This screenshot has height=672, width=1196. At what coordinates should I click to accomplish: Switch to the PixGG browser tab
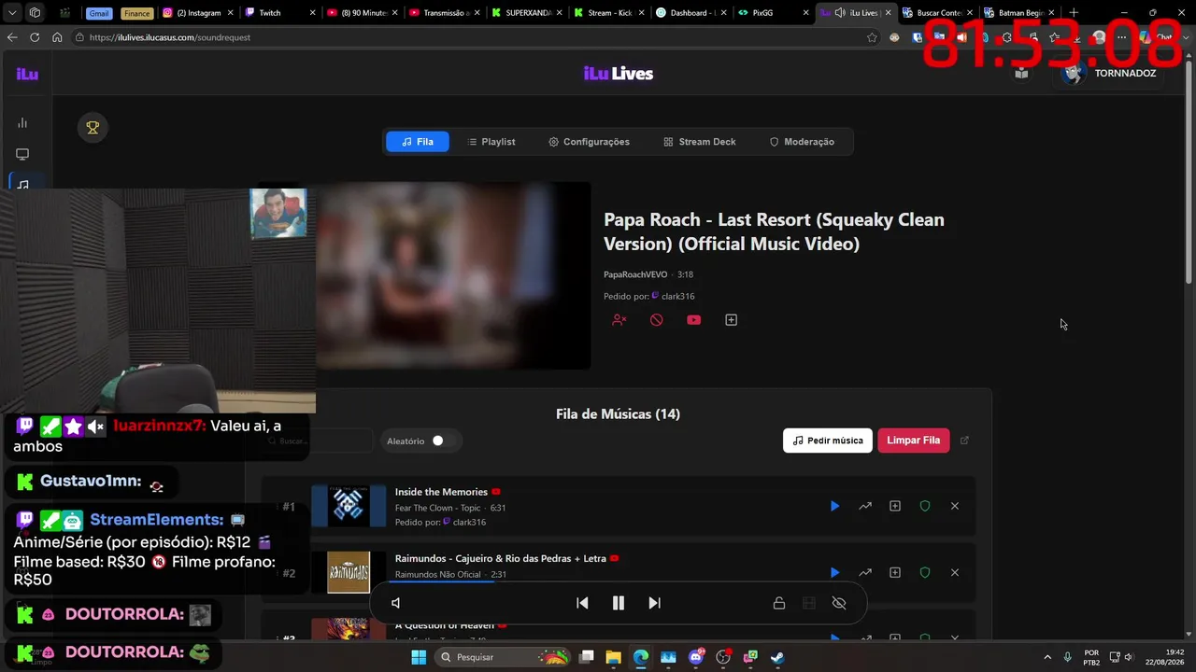point(773,13)
